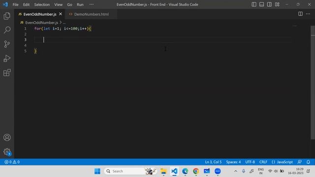The width and height of the screenshot is (315, 177).
Task: Click the Visual Studio Code taskbar icon
Action: pos(174,171)
